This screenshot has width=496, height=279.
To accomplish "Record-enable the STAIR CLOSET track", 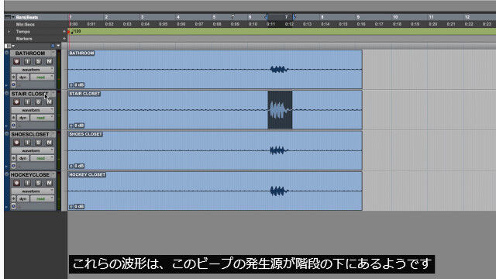I will [x=17, y=102].
